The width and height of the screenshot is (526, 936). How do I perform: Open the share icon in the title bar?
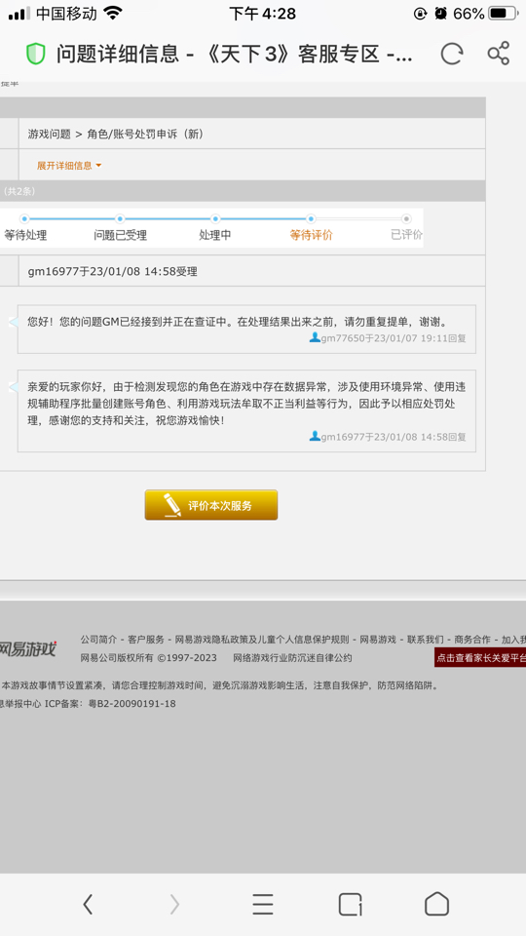pos(498,54)
